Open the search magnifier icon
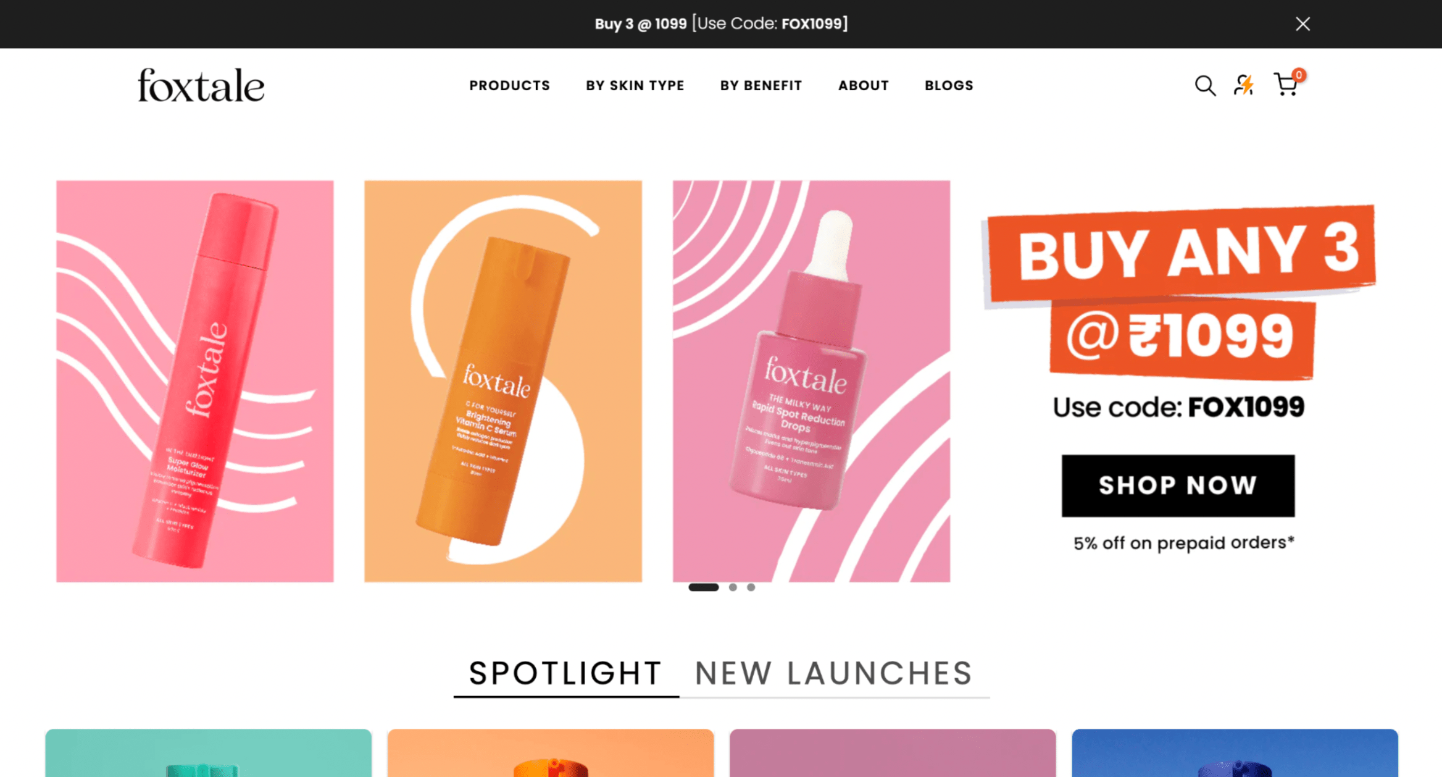Image resolution: width=1442 pixels, height=777 pixels. tap(1205, 85)
